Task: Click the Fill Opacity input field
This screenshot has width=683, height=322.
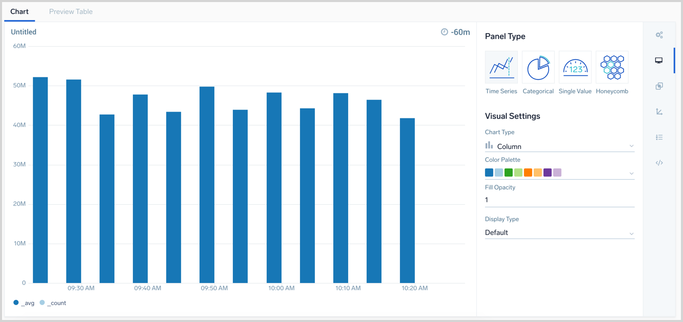Action: tap(559, 200)
